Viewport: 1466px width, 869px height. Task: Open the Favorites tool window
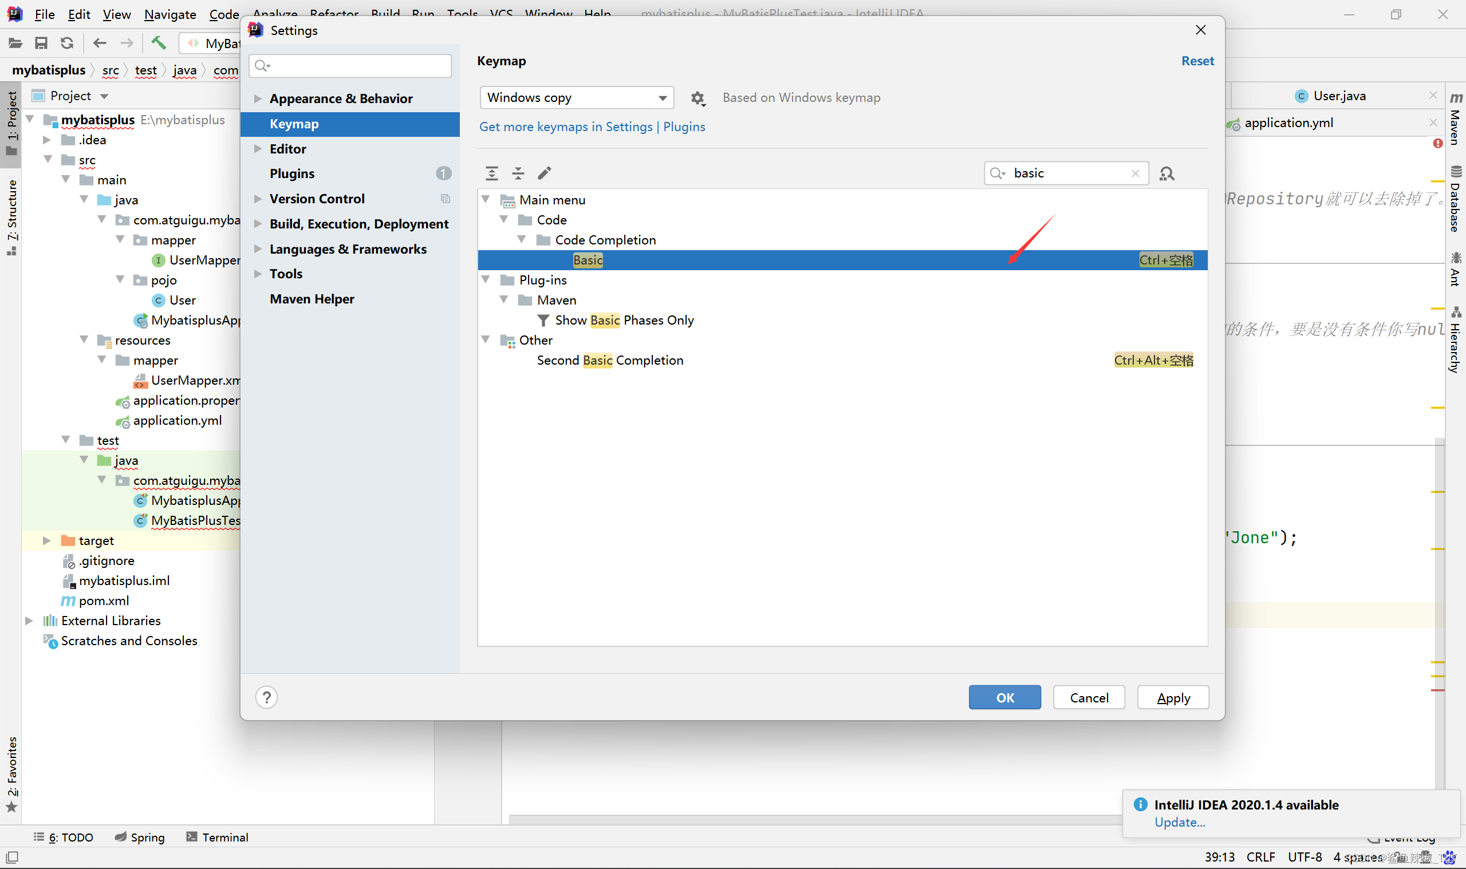pos(11,774)
